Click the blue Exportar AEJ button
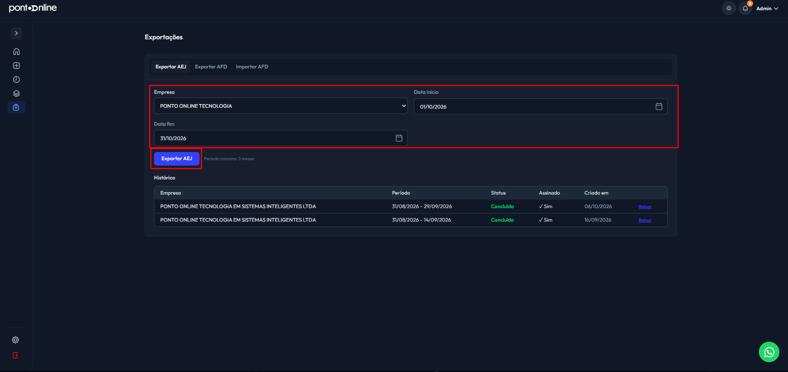788x372 pixels. [177, 159]
